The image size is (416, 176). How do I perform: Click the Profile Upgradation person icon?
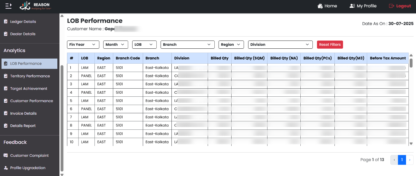pyautogui.click(x=5, y=168)
